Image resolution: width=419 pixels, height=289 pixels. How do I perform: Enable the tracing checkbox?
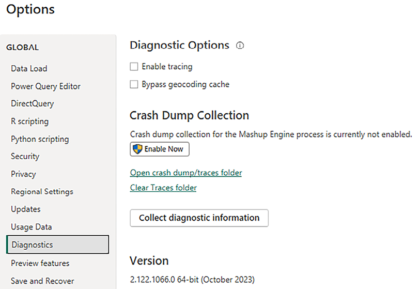(134, 67)
